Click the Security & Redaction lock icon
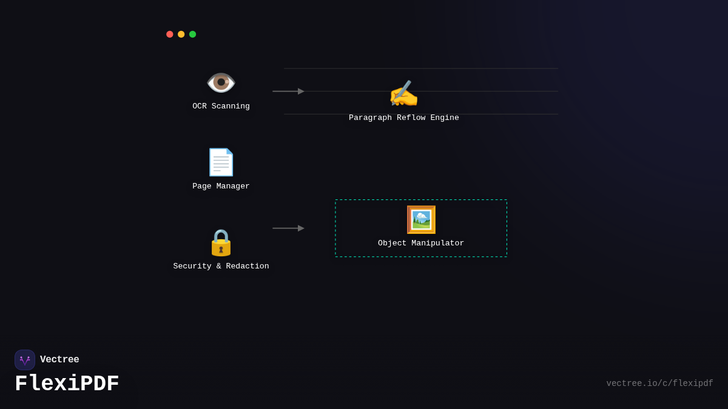The height and width of the screenshot is (409, 728). click(221, 242)
